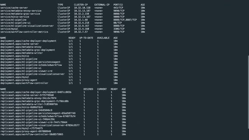The height and width of the screenshot is (140, 249).
Task: Click <none> external IP of service/workflow-controller-metrics
Action: (x=98, y=32)
